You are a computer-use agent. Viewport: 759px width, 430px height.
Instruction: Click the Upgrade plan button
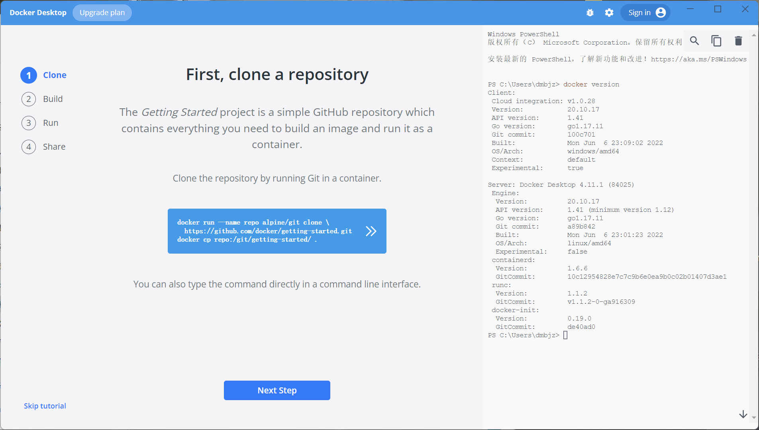(x=102, y=13)
